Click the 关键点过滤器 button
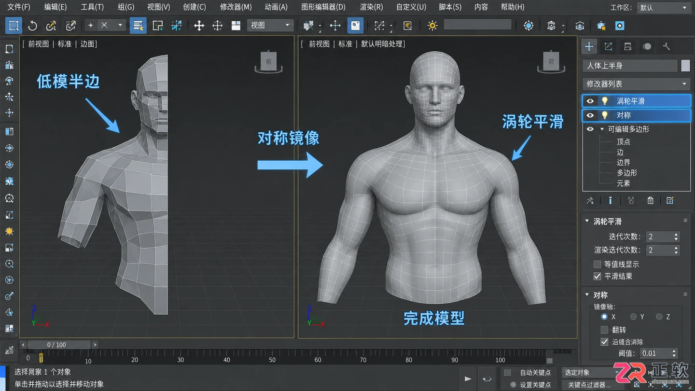Screen dimensions: 695x391 coord(589,385)
